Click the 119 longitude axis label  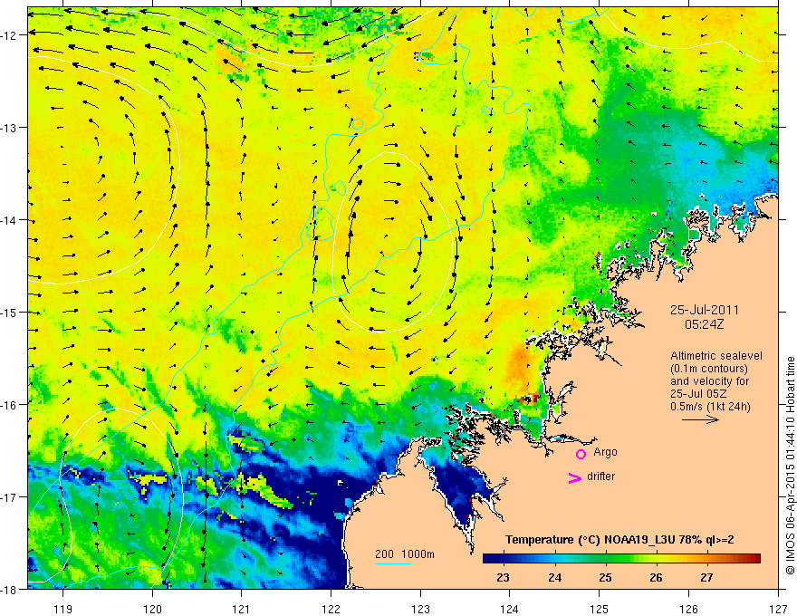tap(63, 609)
